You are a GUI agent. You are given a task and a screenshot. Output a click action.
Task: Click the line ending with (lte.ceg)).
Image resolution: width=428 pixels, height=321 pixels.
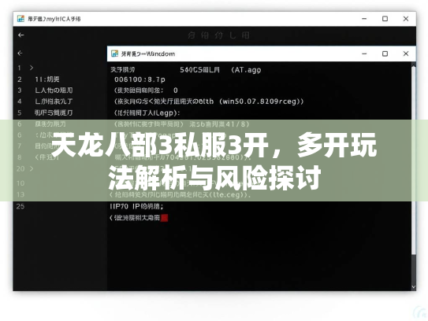181,194
